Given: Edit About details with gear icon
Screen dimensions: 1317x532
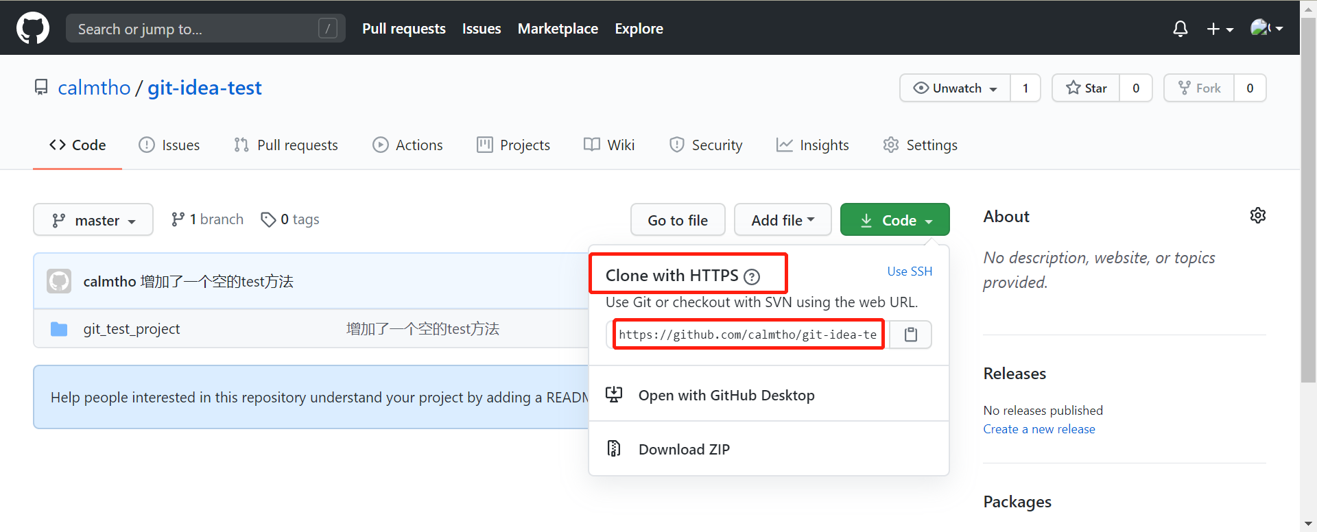Looking at the screenshot, I should 1257,215.
